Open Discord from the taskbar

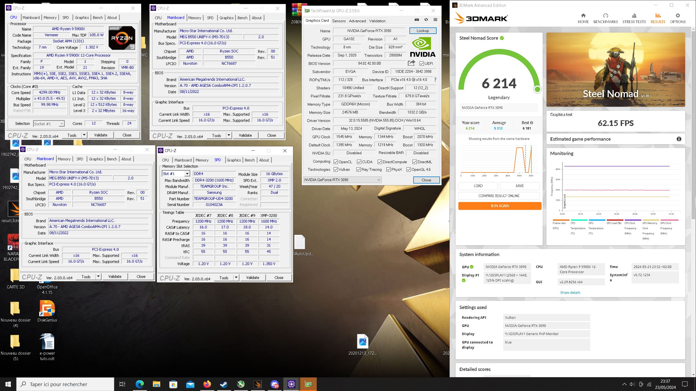(x=274, y=384)
